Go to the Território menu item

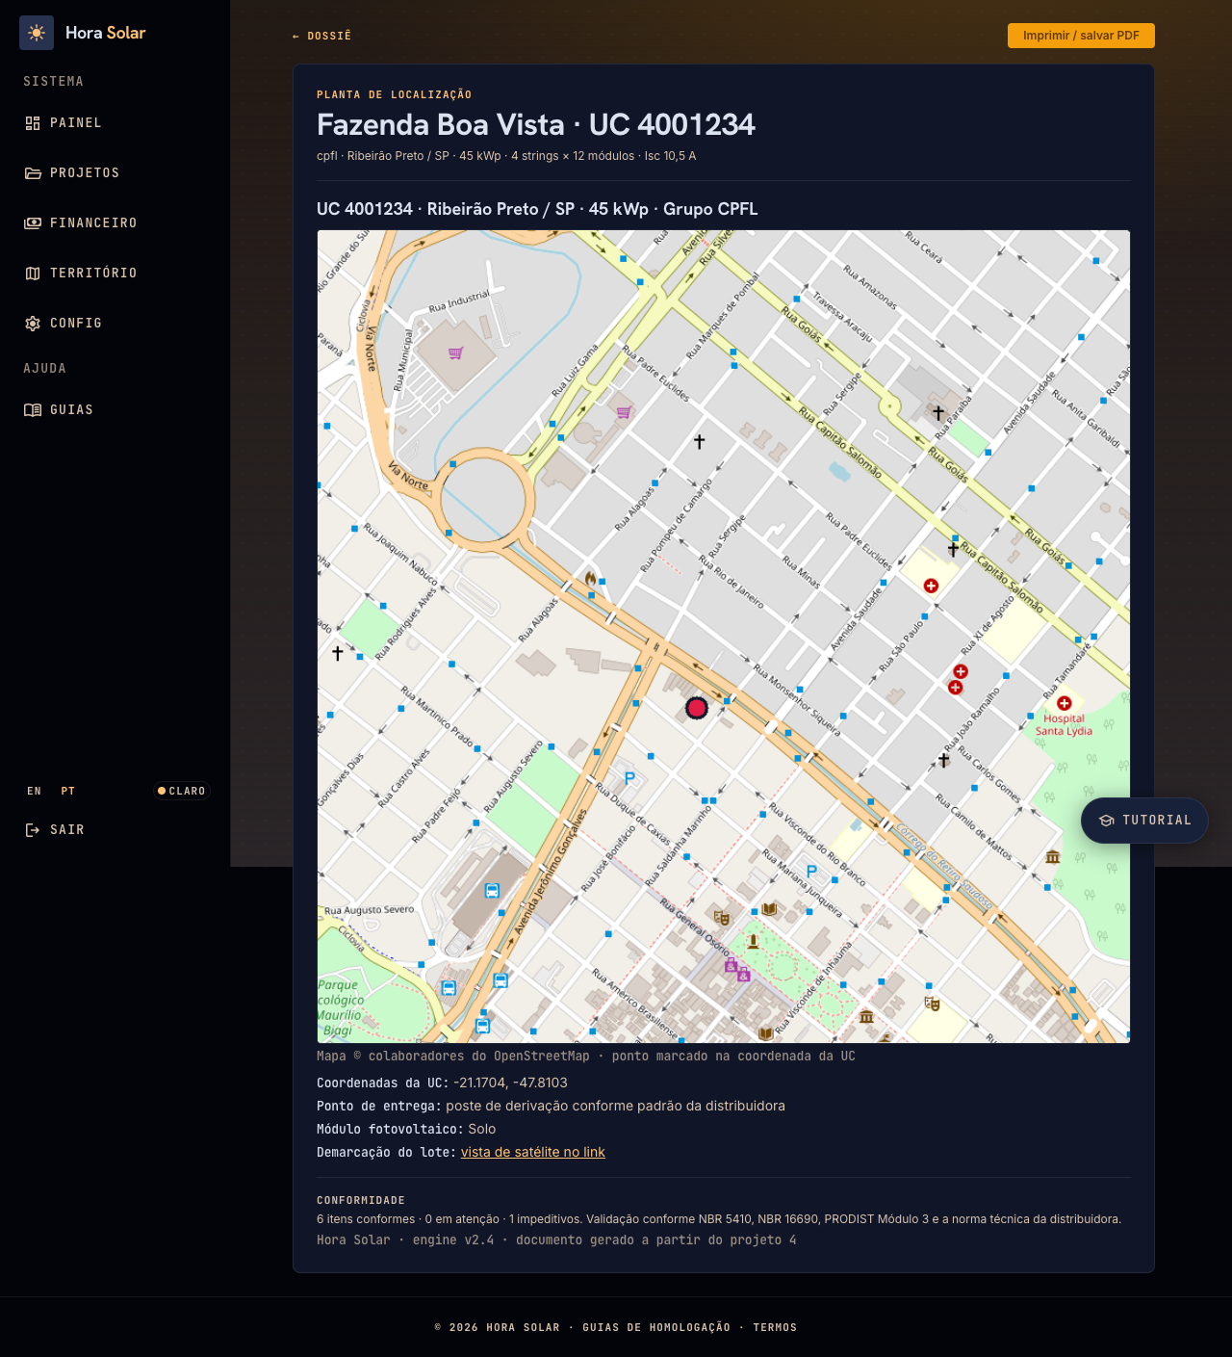pyautogui.click(x=115, y=274)
